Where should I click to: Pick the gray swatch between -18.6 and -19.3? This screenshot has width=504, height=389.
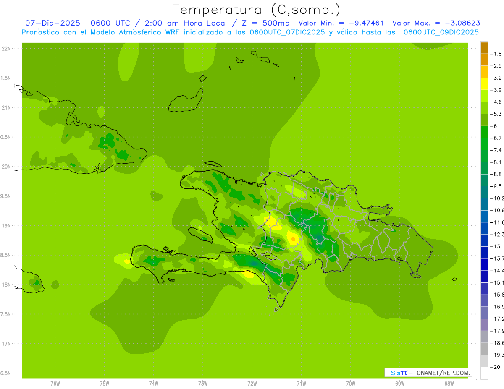[484, 349]
